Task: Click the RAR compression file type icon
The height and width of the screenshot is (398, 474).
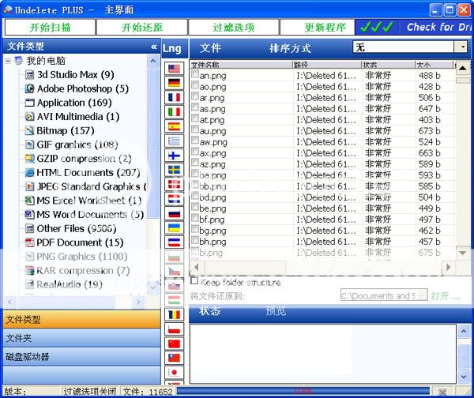Action: click(29, 270)
